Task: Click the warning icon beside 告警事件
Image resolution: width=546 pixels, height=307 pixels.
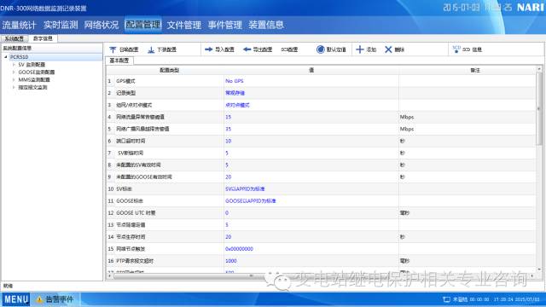Action: point(40,299)
